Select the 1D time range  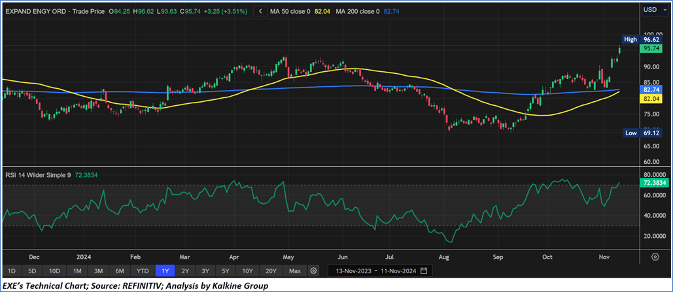coord(11,270)
